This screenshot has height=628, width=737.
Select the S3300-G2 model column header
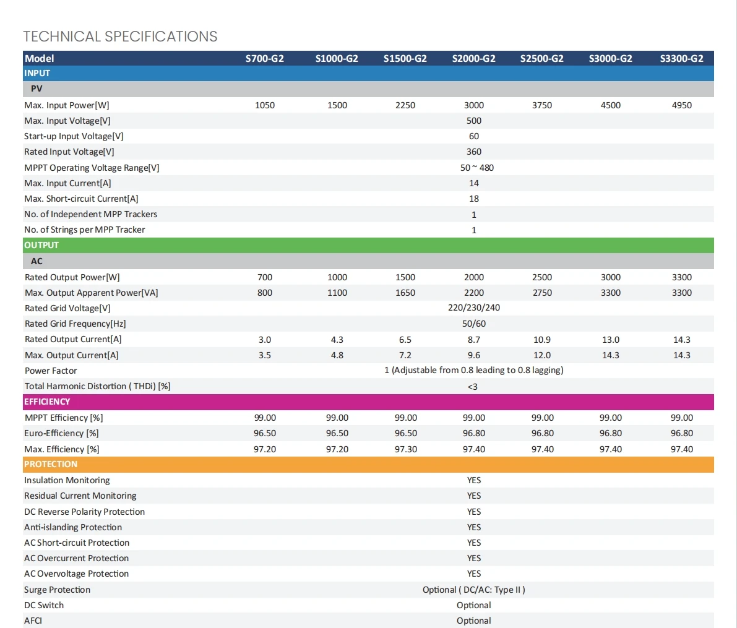(681, 58)
